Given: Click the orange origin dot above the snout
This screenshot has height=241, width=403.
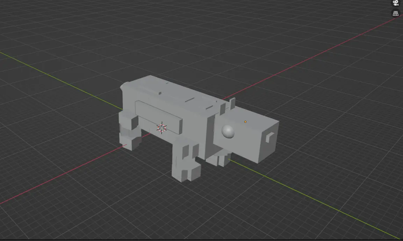Looking at the screenshot, I should (x=245, y=121).
